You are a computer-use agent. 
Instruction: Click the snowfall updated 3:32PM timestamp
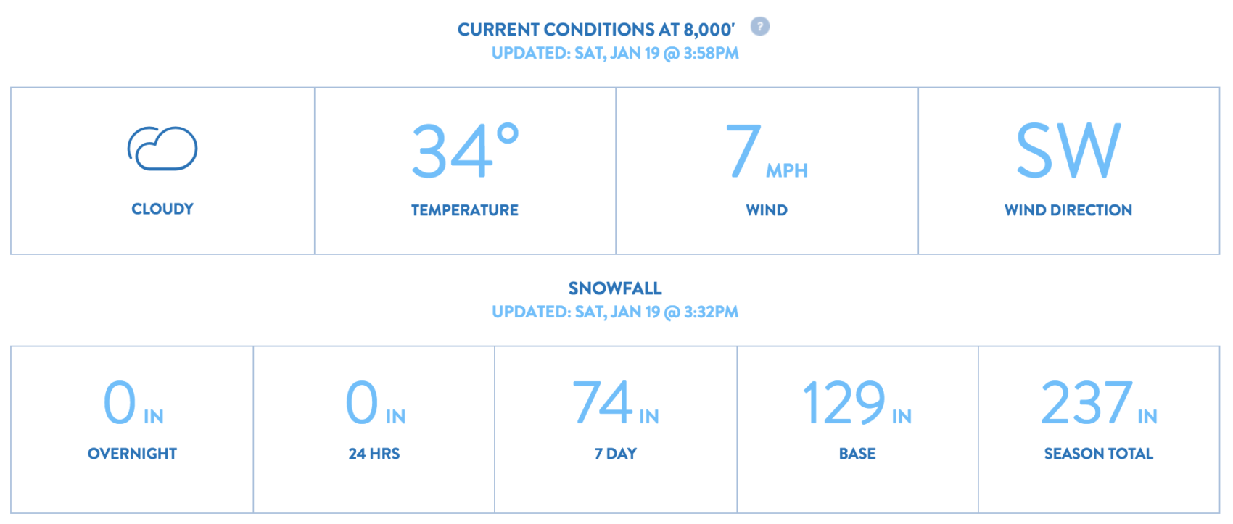[615, 312]
